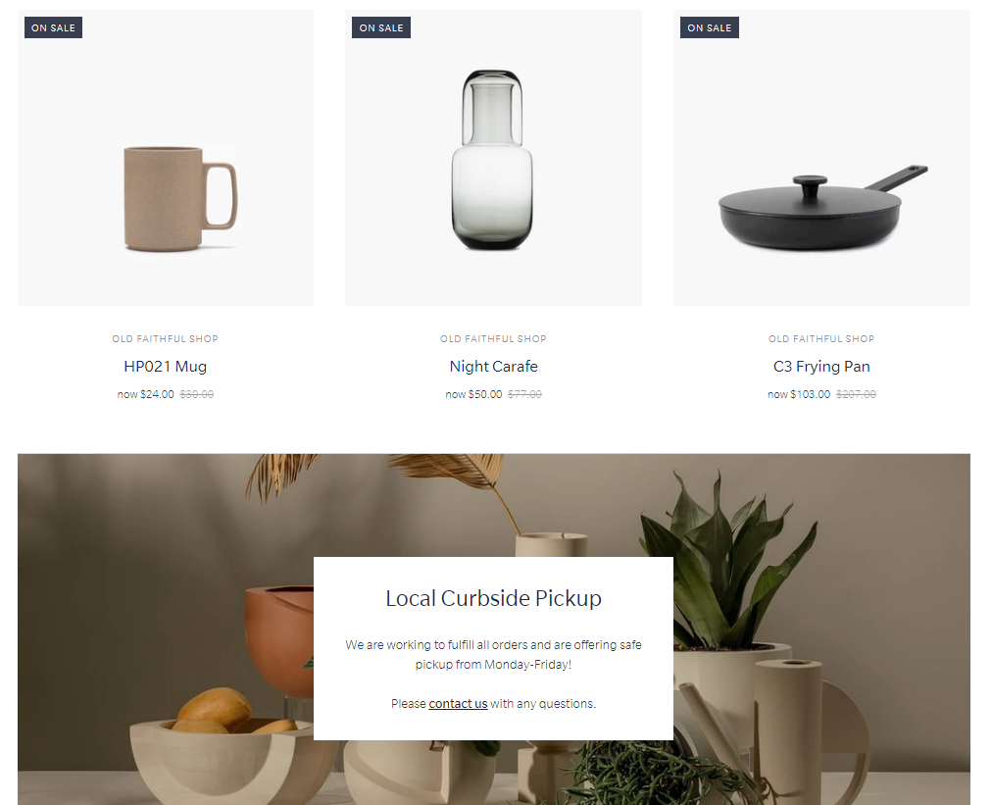The width and height of the screenshot is (992, 805).
Task: Click the ON SALE badge on the mug
Action: (53, 27)
